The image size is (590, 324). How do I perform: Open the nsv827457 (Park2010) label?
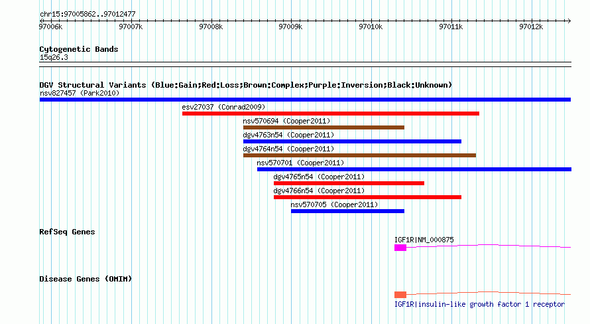pyautogui.click(x=80, y=93)
